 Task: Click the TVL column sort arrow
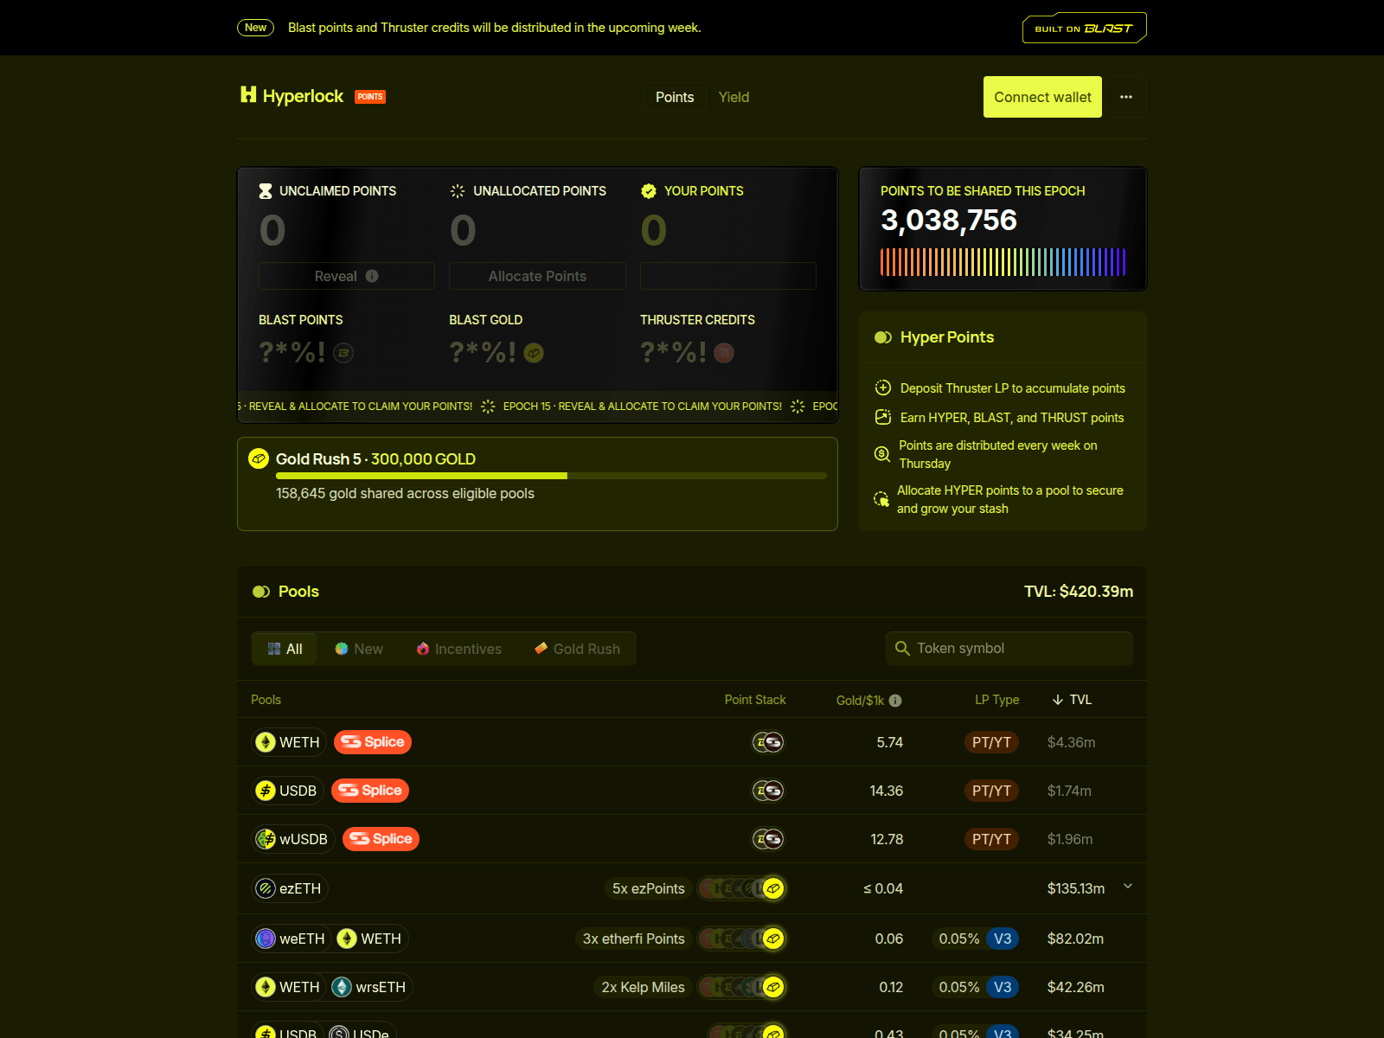click(1057, 699)
